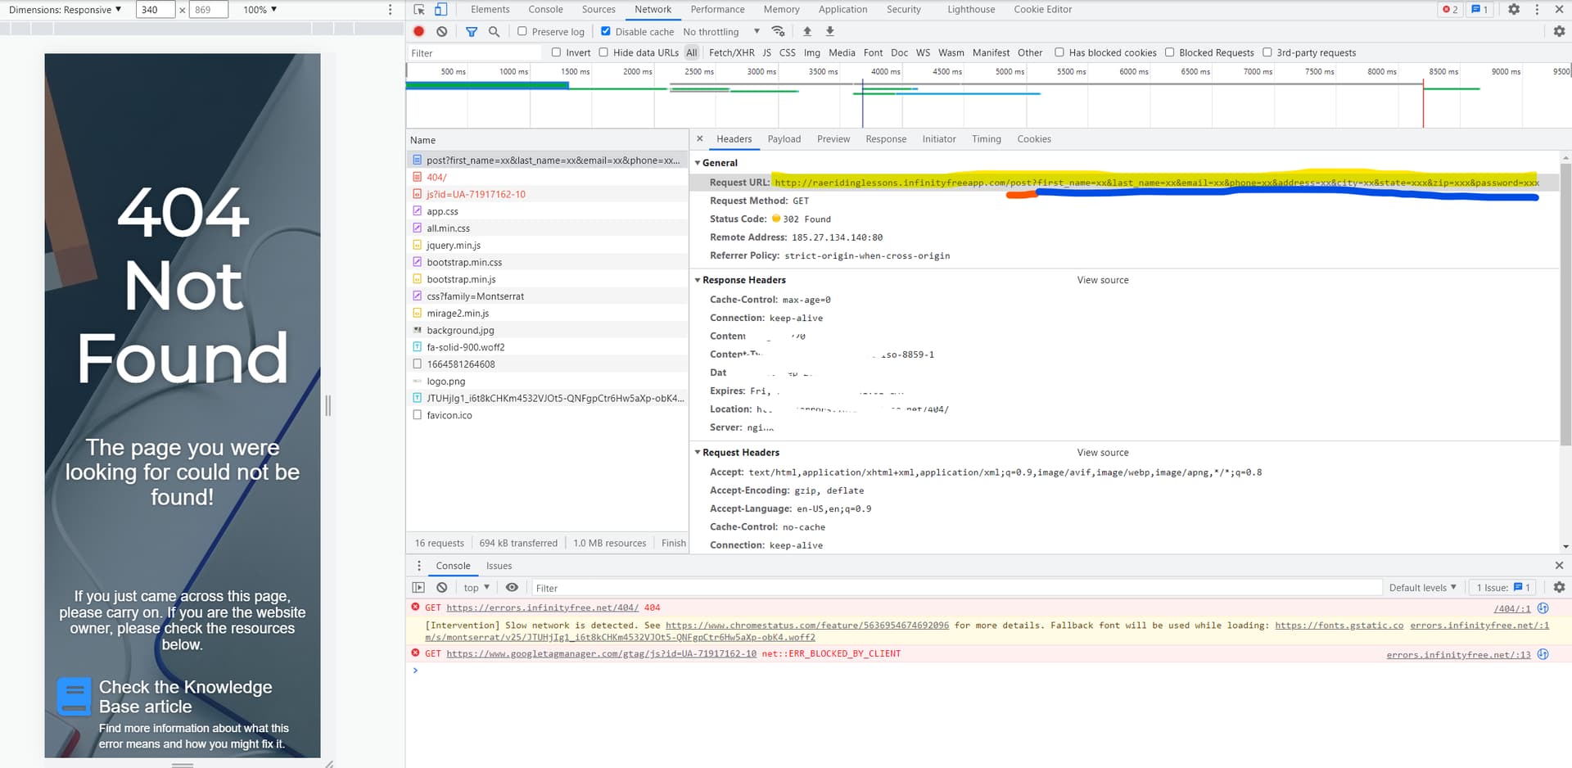
Task: Click the record network log button
Action: pos(418,31)
